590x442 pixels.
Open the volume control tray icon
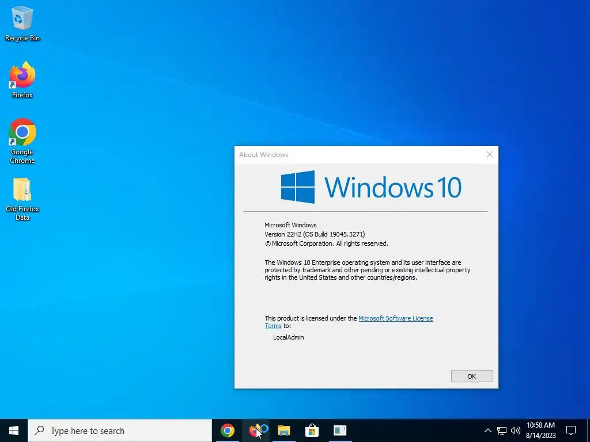pos(516,430)
